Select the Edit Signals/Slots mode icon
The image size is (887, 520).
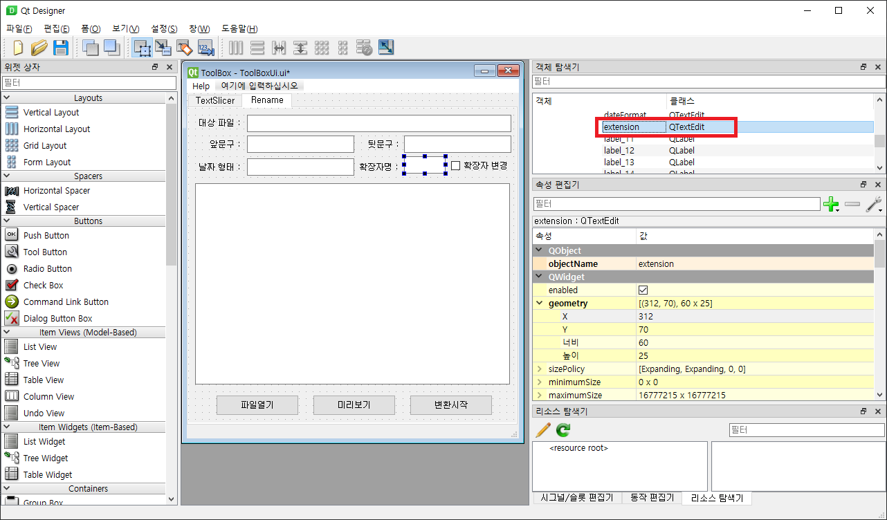point(164,47)
